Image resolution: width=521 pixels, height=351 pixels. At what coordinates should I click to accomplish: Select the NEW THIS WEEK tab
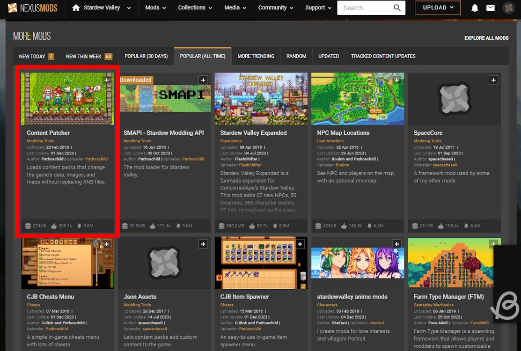click(86, 56)
